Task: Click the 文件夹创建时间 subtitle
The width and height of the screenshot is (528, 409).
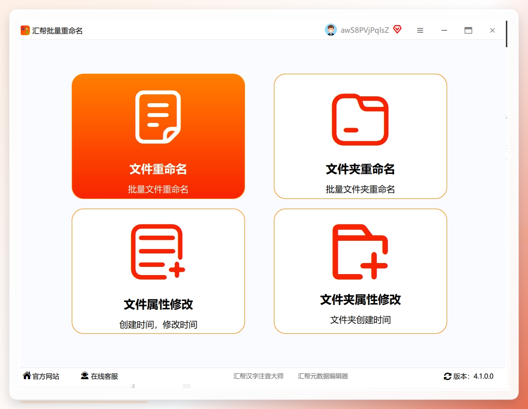Action: (x=361, y=320)
